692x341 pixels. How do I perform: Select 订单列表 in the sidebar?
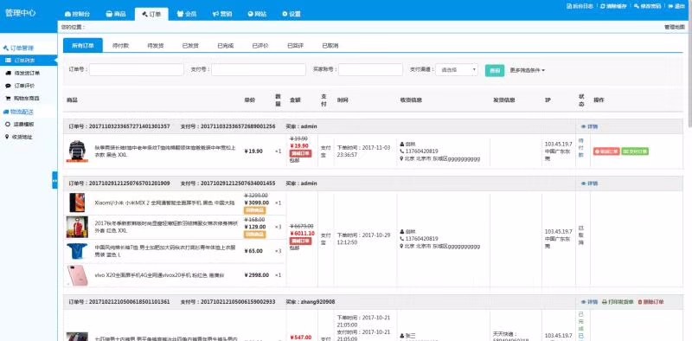click(29, 60)
